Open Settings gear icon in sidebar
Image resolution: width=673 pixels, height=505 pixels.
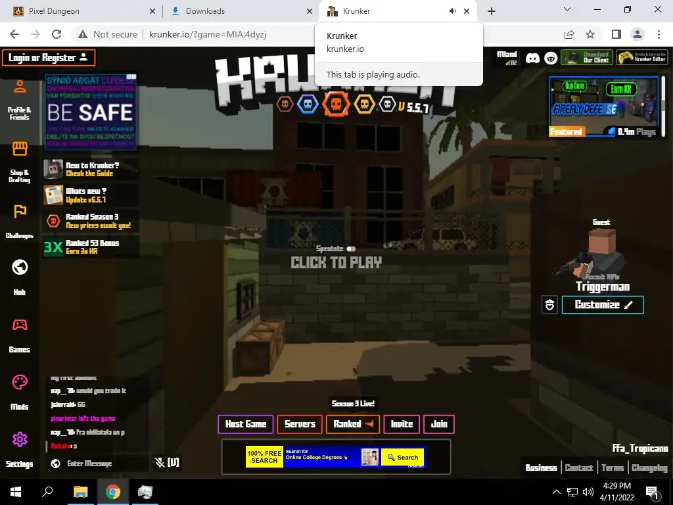click(20, 439)
